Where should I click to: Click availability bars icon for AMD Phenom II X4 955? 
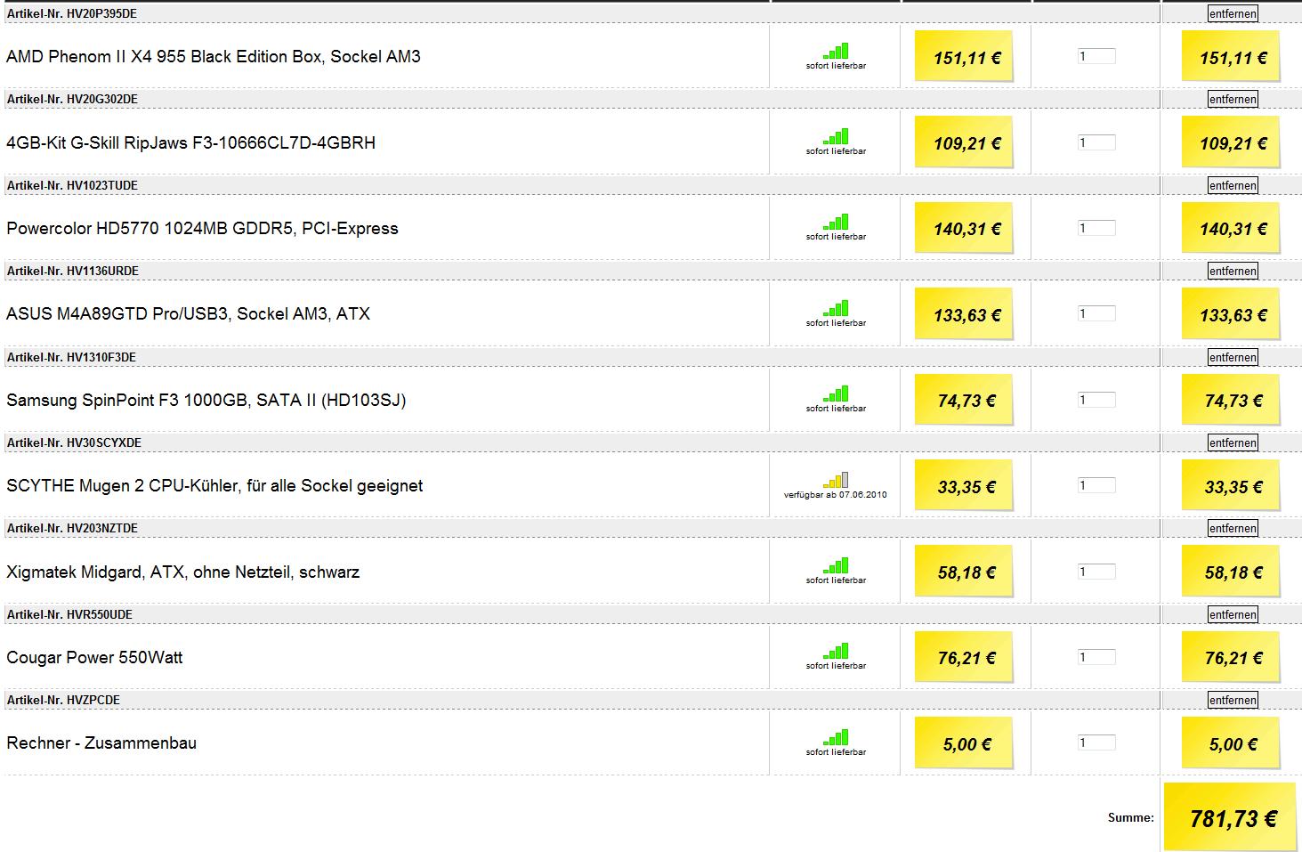click(x=837, y=51)
